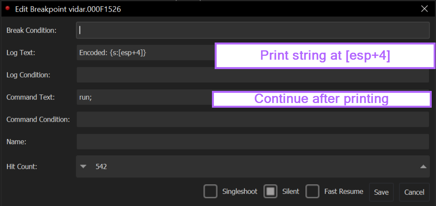
Task: Cancel editing the breakpoint
Action: pyautogui.click(x=414, y=192)
